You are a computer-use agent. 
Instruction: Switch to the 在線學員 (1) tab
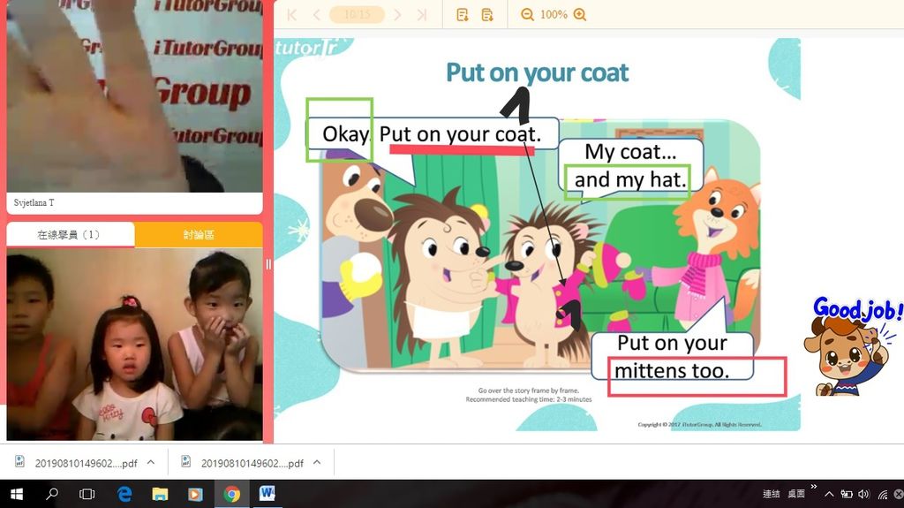coord(71,235)
